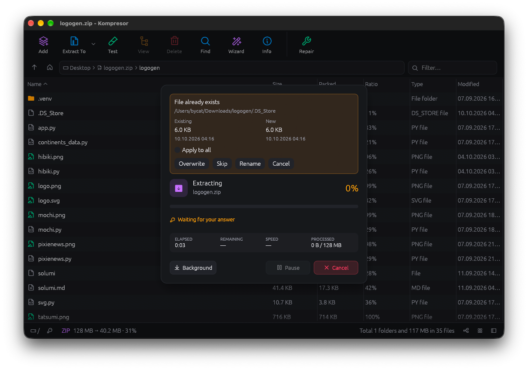Screen dimensions: 528x370
Task: Sort by the Ratio column header
Action: click(x=372, y=84)
